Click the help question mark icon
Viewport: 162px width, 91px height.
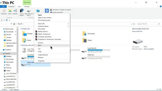[x=161, y=6]
